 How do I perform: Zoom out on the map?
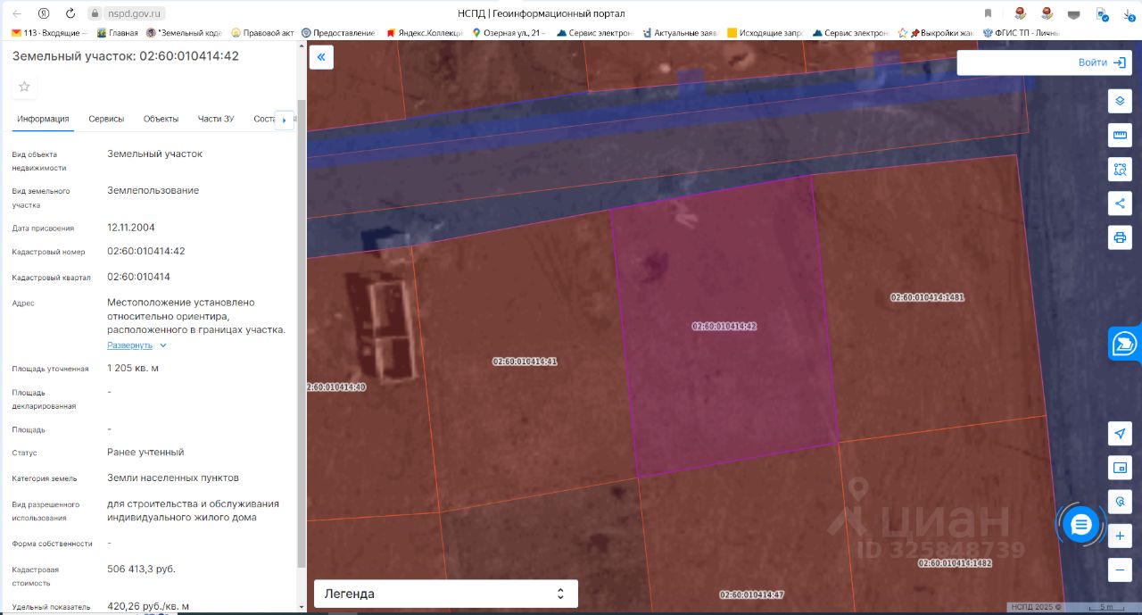tap(1120, 569)
